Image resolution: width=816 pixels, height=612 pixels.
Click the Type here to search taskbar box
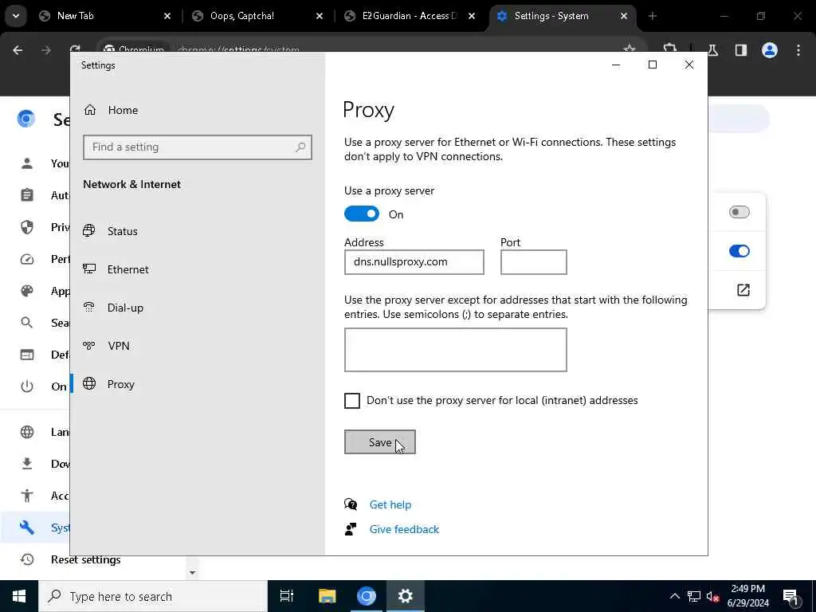[x=153, y=596]
